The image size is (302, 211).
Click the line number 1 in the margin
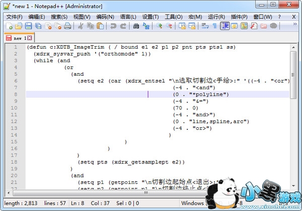pyautogui.click(x=16, y=47)
